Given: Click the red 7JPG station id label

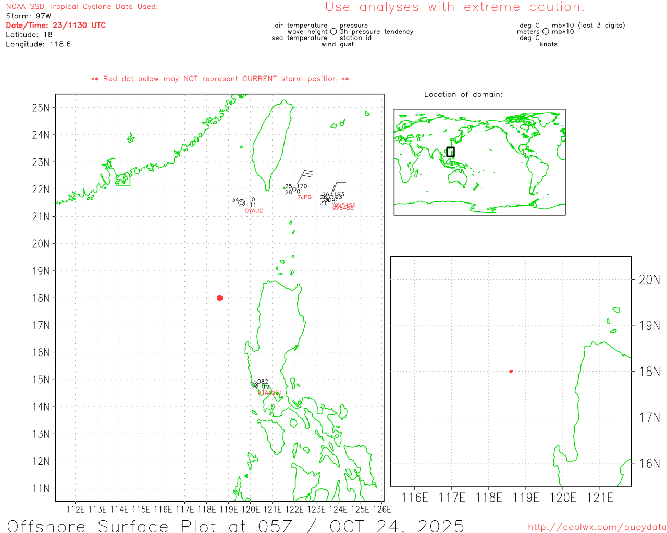Looking at the screenshot, I should 304,197.
